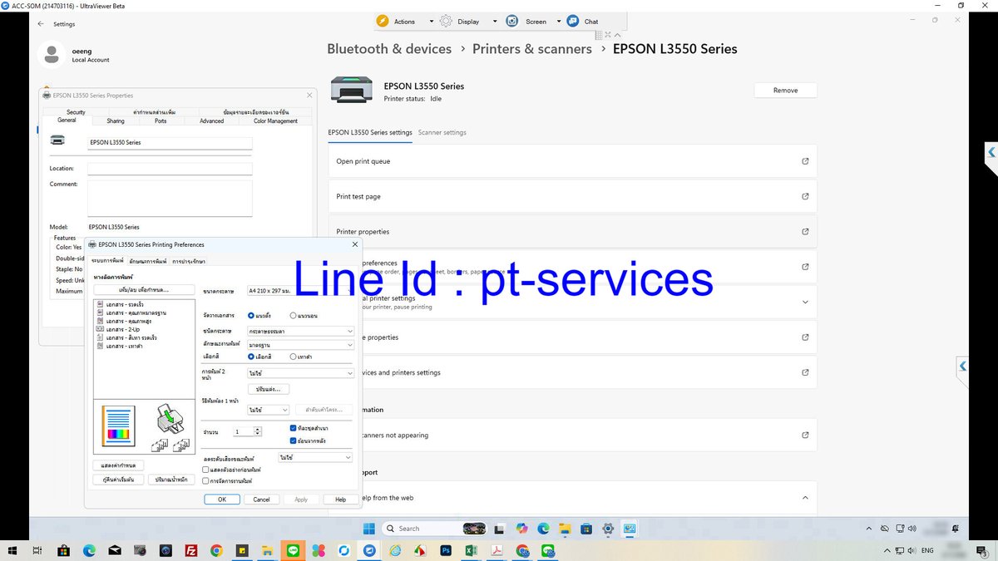Open Adobe Acrobat from the local taskbar
The image size is (998, 561).
[x=497, y=550]
